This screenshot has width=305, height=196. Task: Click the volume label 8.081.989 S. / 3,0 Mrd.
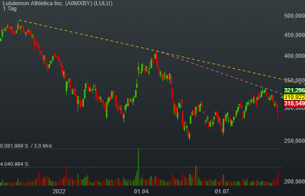27,146
